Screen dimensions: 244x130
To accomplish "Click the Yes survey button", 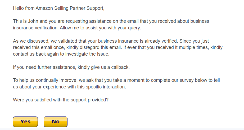I will [25, 122].
